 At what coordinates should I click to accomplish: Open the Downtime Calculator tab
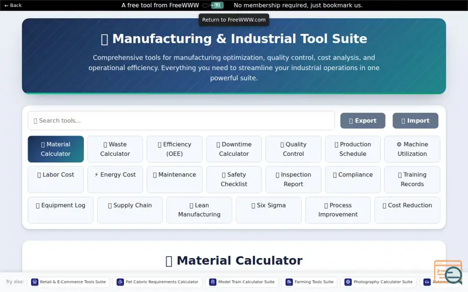click(x=233, y=149)
